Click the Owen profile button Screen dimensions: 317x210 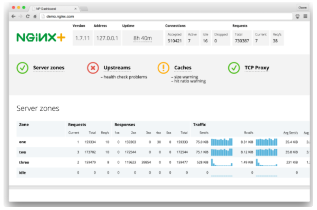pos(303,8)
